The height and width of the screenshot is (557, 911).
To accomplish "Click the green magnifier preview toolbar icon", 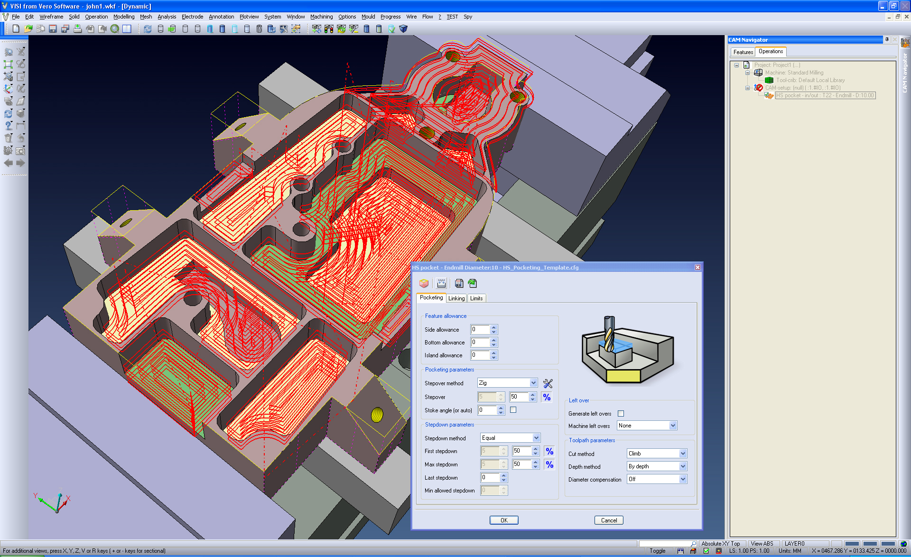I will coord(115,29).
